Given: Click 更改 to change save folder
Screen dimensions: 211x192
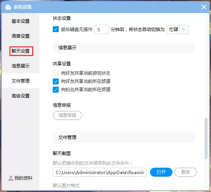Looking at the screenshot, I should point(186,172).
